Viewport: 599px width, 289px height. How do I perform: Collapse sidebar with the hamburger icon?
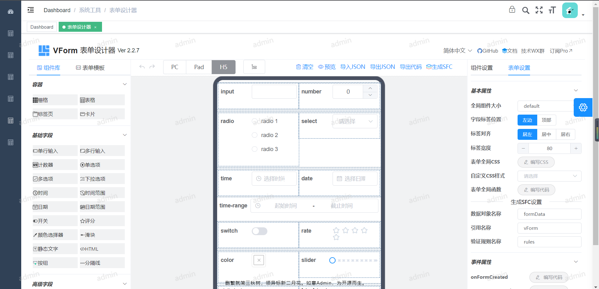[x=31, y=10]
